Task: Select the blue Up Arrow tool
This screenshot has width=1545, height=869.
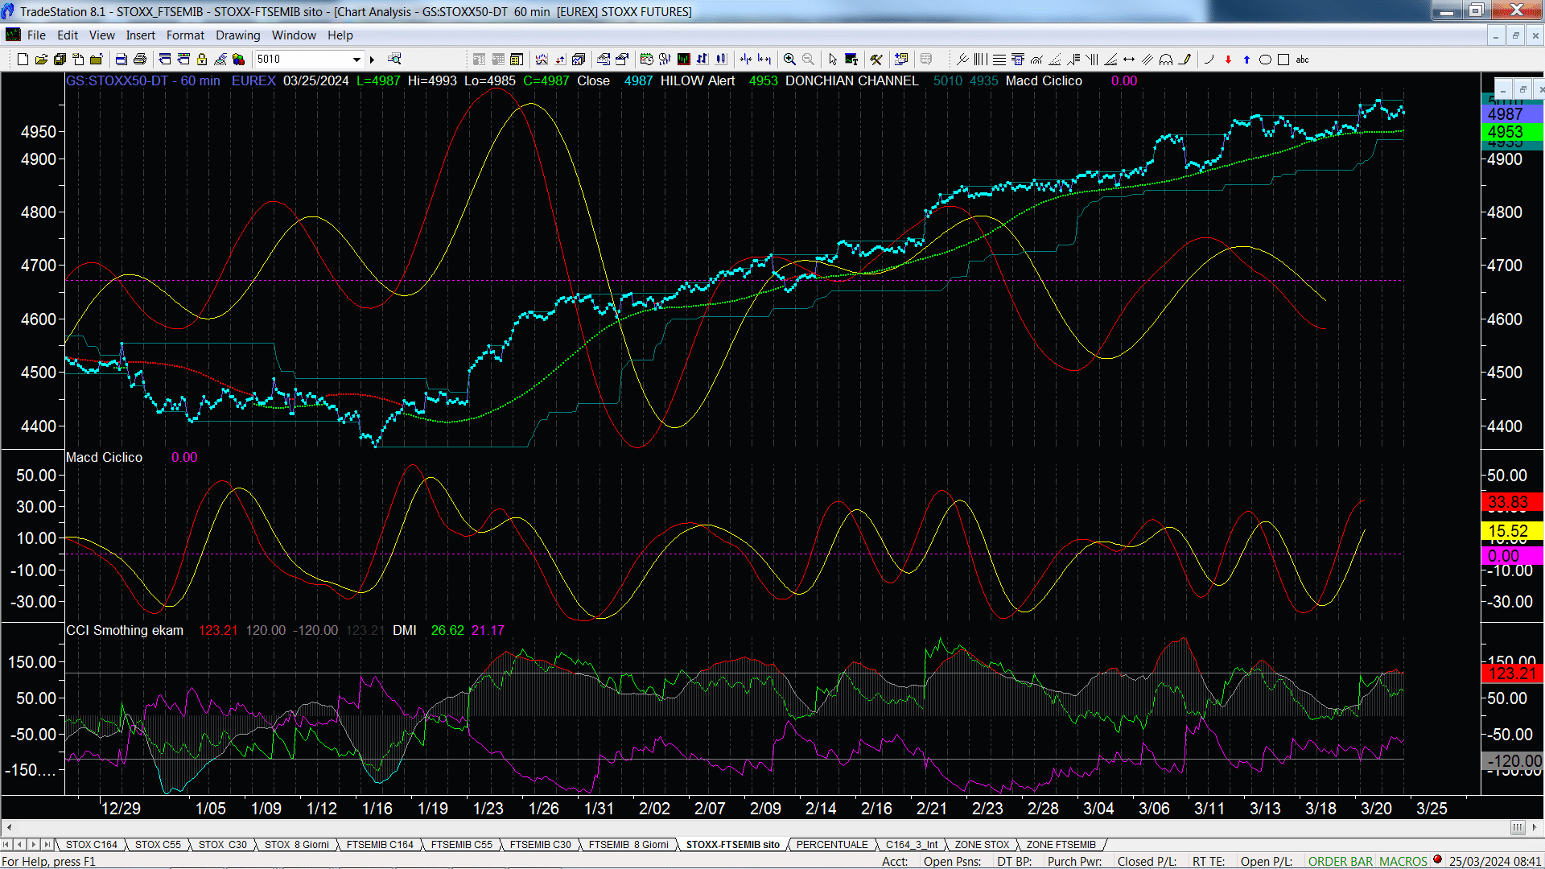Action: click(1246, 60)
